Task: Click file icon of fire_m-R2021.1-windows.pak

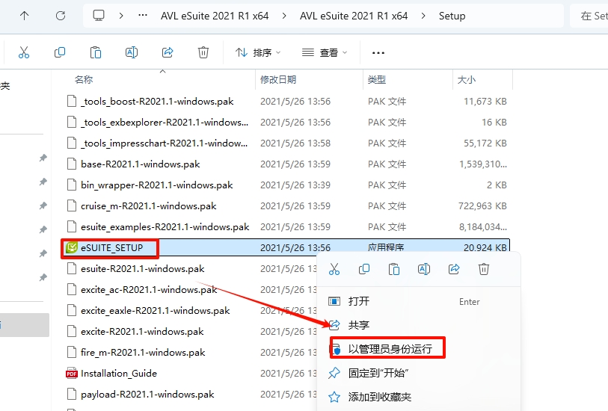Action: click(72, 353)
